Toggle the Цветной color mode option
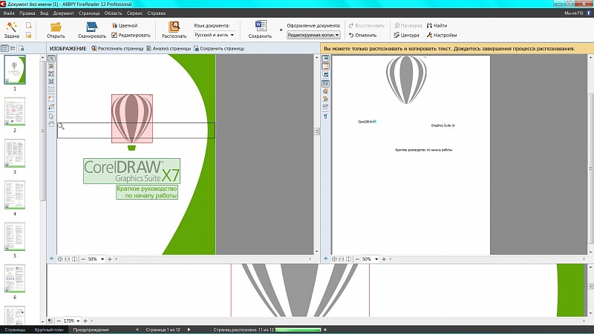The height and width of the screenshot is (334, 594). coord(123,25)
